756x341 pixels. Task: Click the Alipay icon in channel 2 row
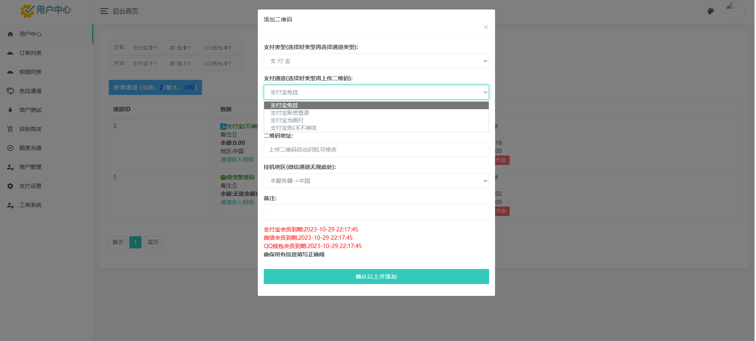(223, 127)
